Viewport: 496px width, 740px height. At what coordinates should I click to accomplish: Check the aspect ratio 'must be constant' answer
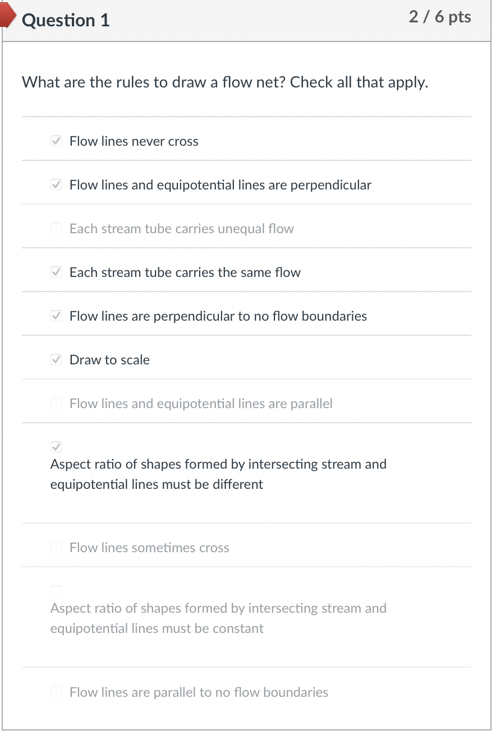[x=56, y=590]
